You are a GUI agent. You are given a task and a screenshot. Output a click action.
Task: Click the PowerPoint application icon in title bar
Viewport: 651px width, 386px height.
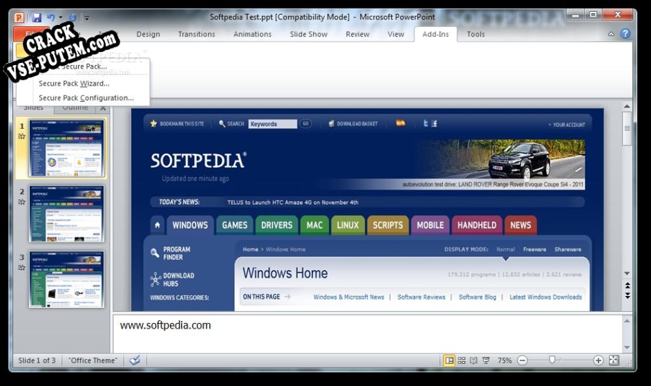[x=19, y=17]
